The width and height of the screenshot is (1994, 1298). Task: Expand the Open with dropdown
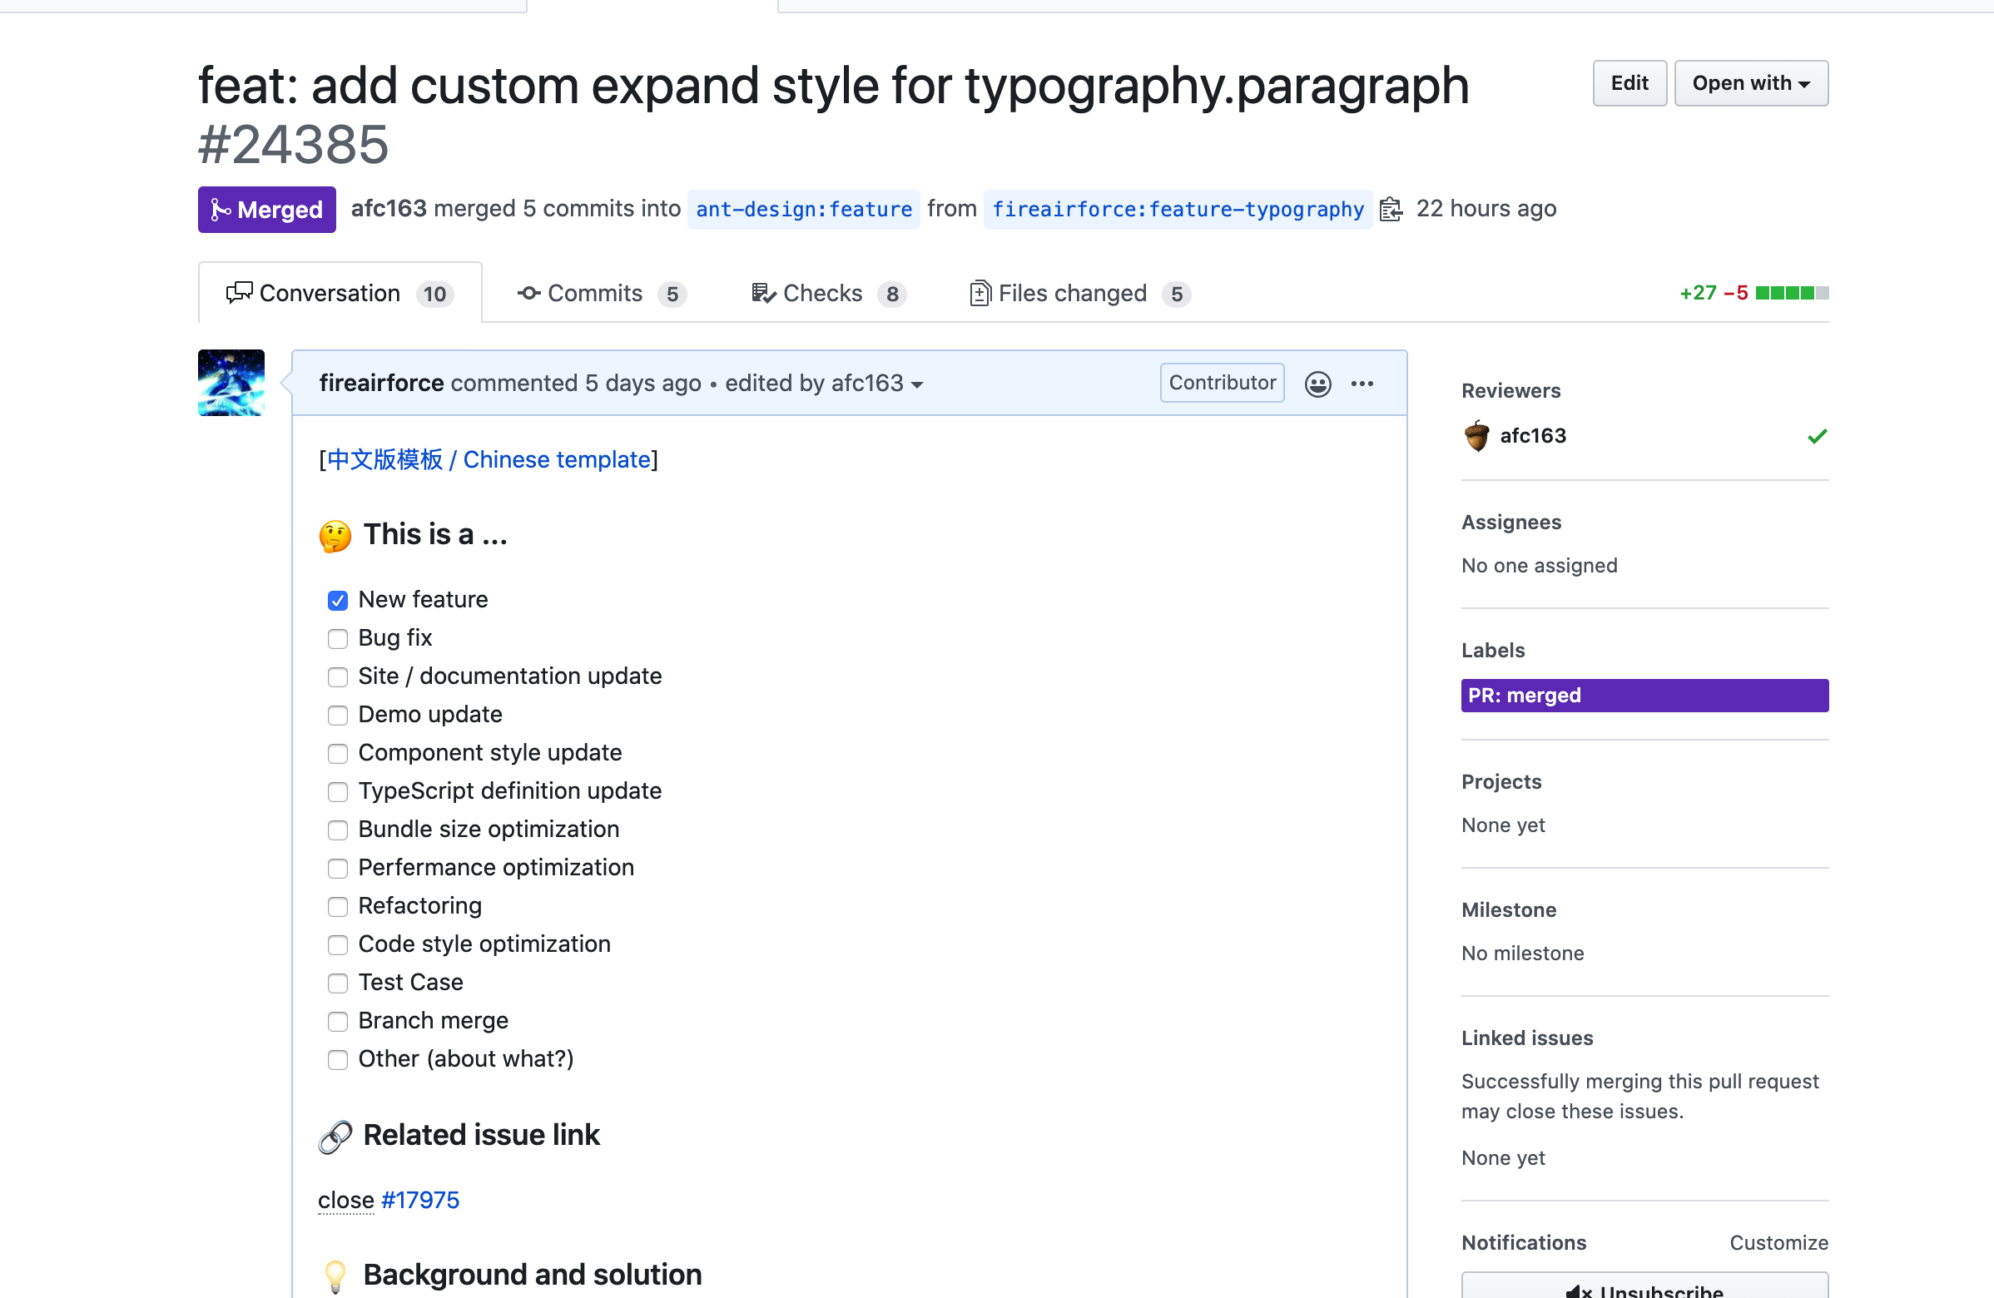click(1750, 83)
